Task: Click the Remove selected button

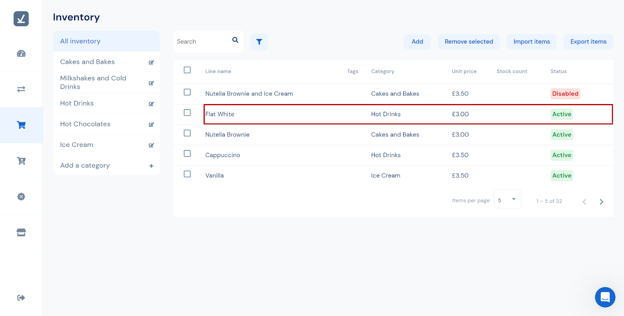Action: 469,42
